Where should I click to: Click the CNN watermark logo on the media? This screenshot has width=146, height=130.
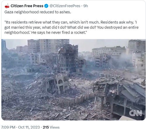[135, 113]
